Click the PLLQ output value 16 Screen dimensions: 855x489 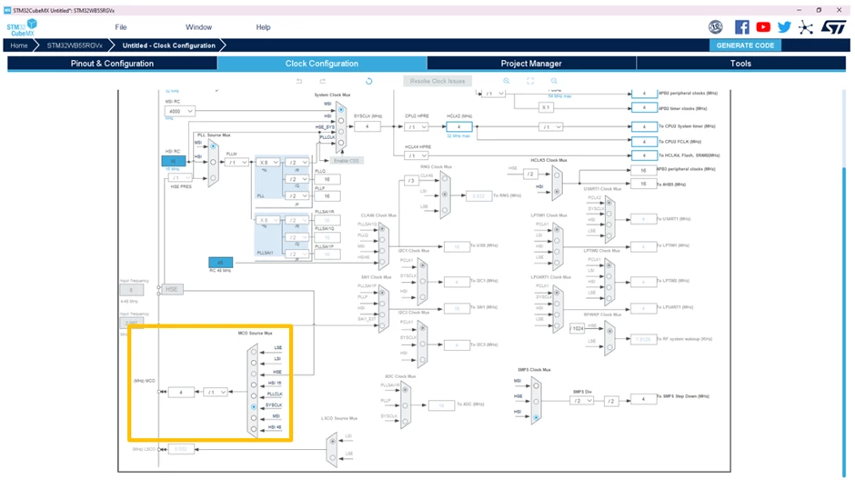coord(327,179)
